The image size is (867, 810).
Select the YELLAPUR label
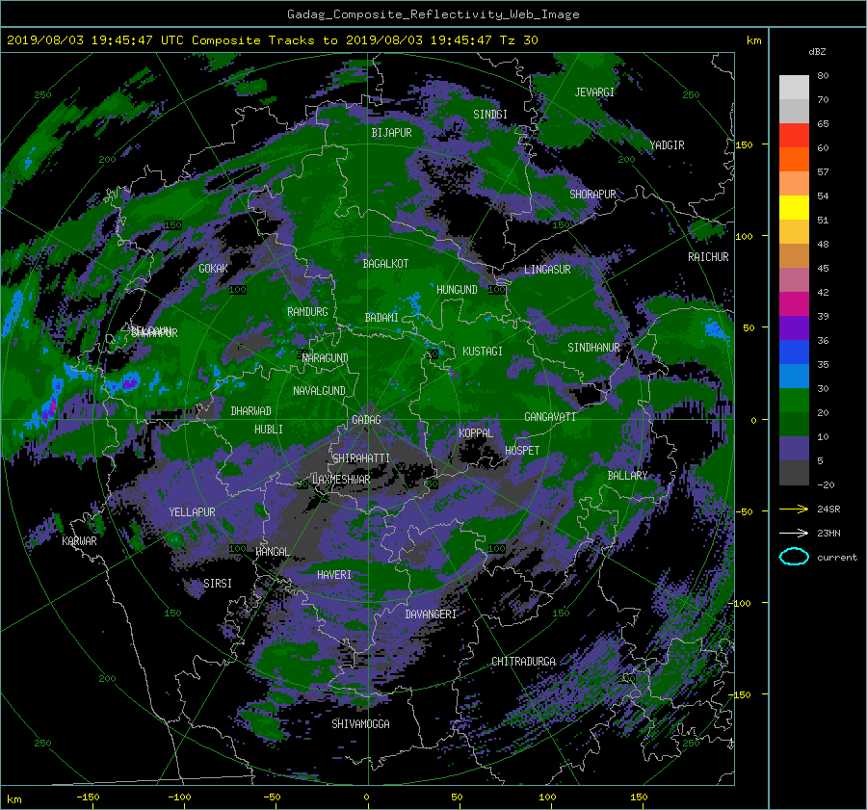click(x=192, y=512)
